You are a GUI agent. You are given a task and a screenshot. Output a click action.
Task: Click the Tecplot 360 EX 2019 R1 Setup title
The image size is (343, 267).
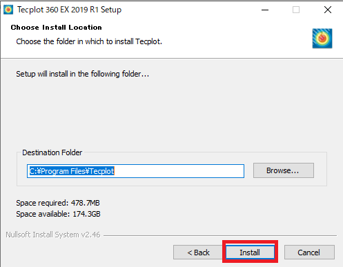[x=69, y=10]
